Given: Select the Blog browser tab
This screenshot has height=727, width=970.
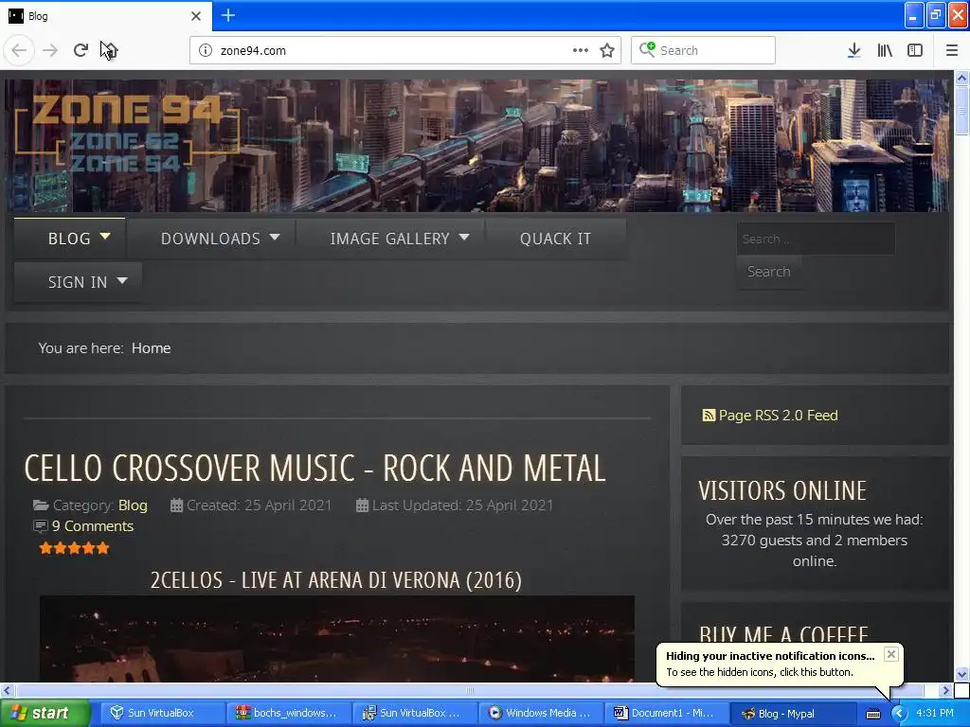Looking at the screenshot, I should [106, 15].
